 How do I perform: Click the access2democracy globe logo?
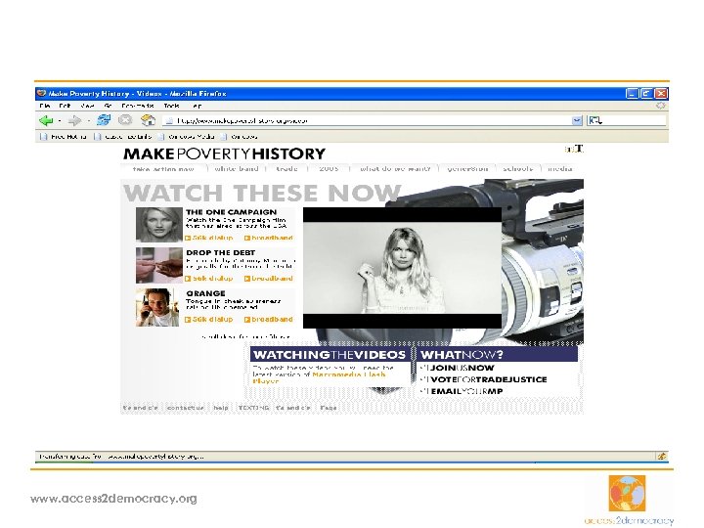coord(627,493)
